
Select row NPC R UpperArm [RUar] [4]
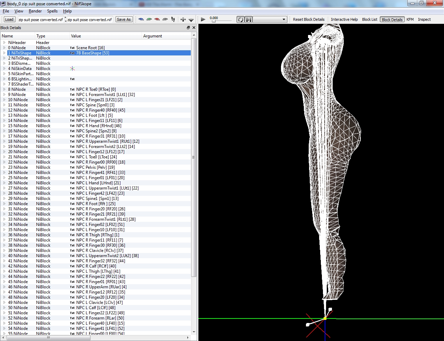pos(95,287)
